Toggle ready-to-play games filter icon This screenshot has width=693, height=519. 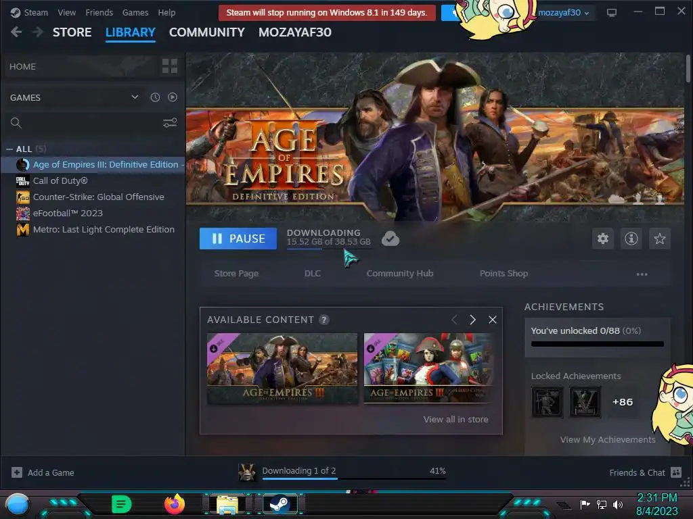(x=173, y=97)
